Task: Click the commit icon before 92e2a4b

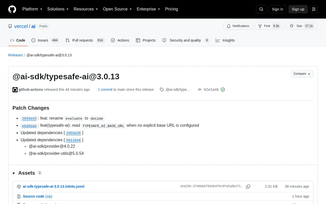Action: point(200,90)
